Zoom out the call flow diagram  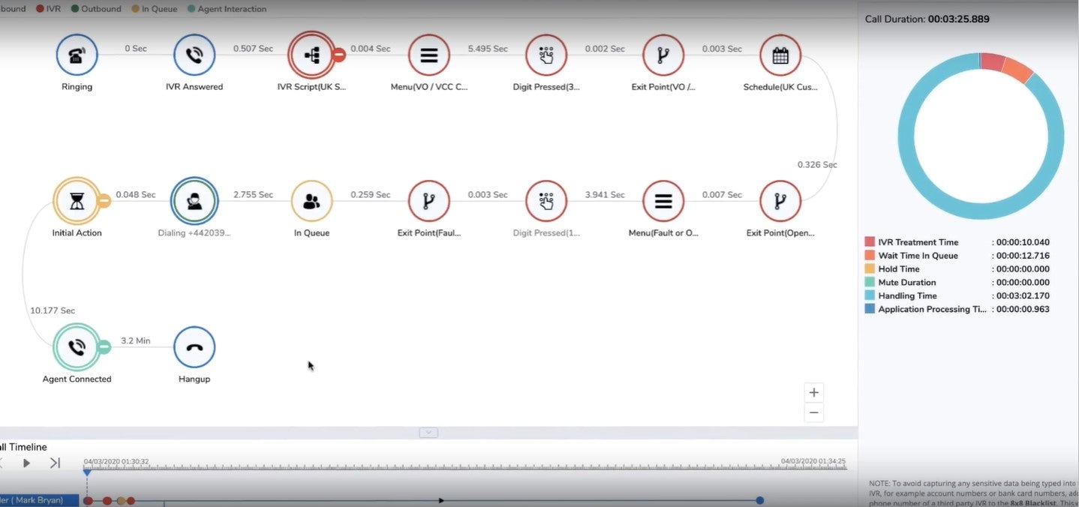coord(813,412)
